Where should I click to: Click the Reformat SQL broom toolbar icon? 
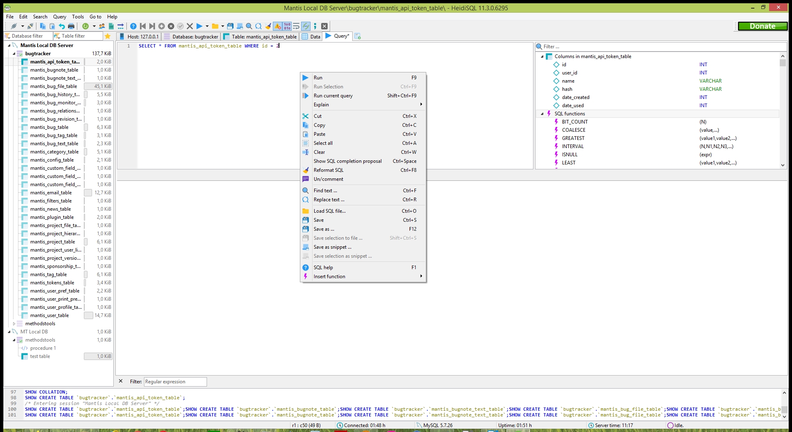[x=268, y=26]
